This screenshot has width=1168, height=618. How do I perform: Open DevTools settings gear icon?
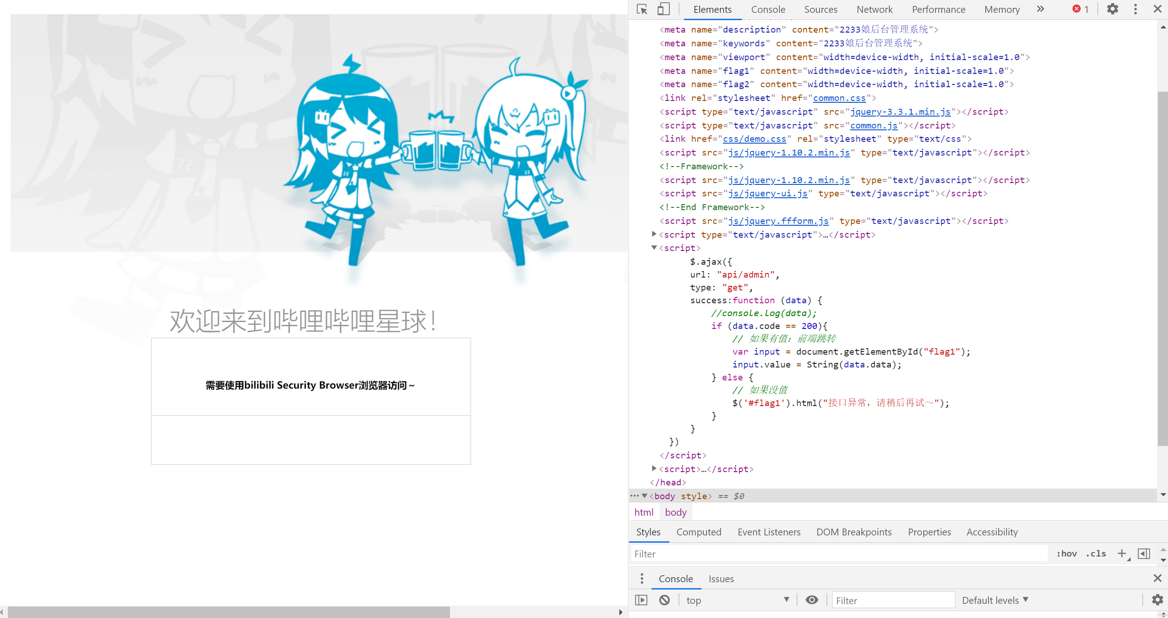click(x=1112, y=9)
